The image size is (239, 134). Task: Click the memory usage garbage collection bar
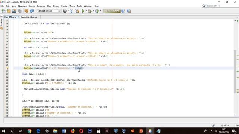(x=112, y=11)
